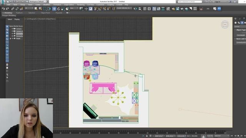Screen dimensions: 246x138
Task: Expand the Model item in Scene Explorer
Action: click(x=10, y=38)
